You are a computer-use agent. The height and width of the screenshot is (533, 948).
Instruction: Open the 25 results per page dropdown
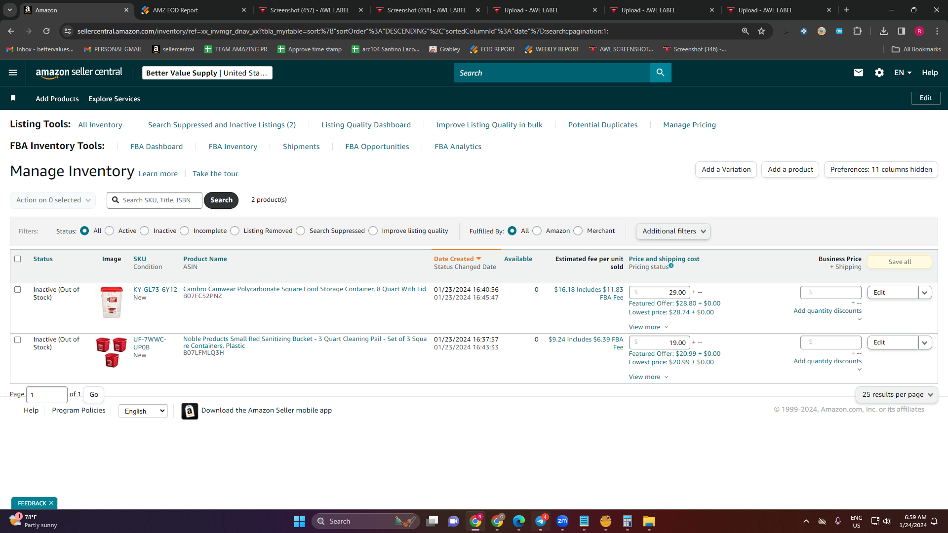[x=897, y=395]
